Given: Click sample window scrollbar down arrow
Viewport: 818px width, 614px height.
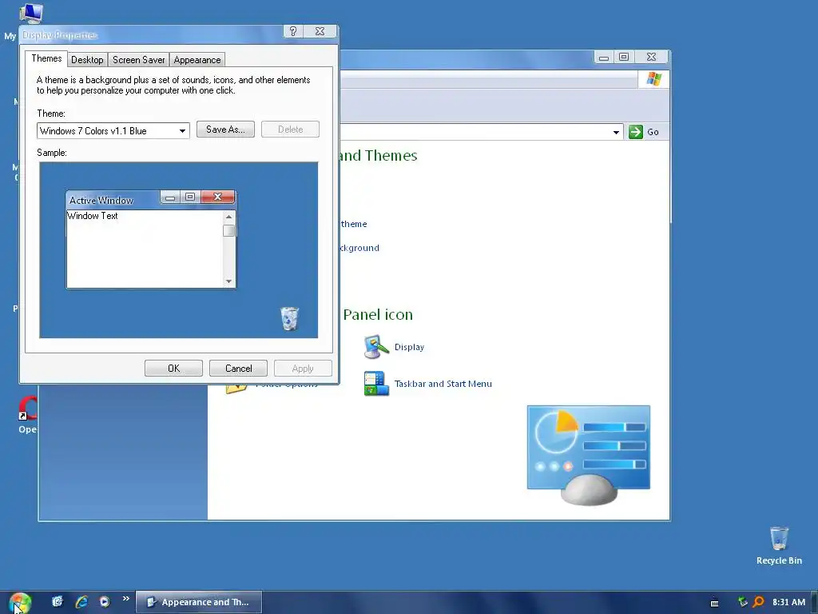Looking at the screenshot, I should 228,281.
